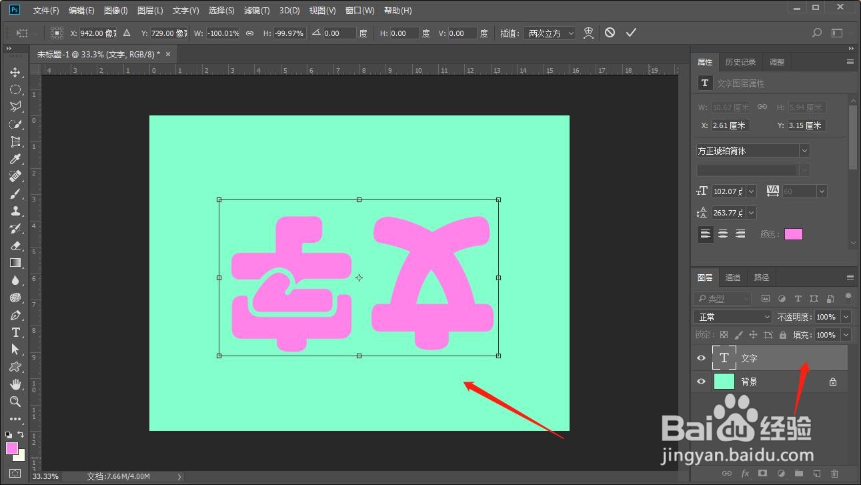861x485 pixels.
Task: Toggle the layer filter on/off switch
Action: [x=848, y=297]
